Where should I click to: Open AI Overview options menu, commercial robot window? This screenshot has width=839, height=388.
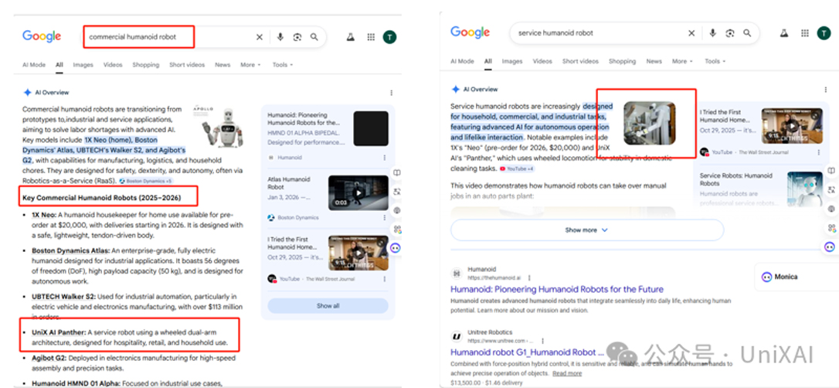391,93
